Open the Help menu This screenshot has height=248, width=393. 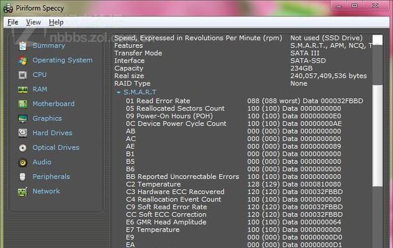pos(56,22)
